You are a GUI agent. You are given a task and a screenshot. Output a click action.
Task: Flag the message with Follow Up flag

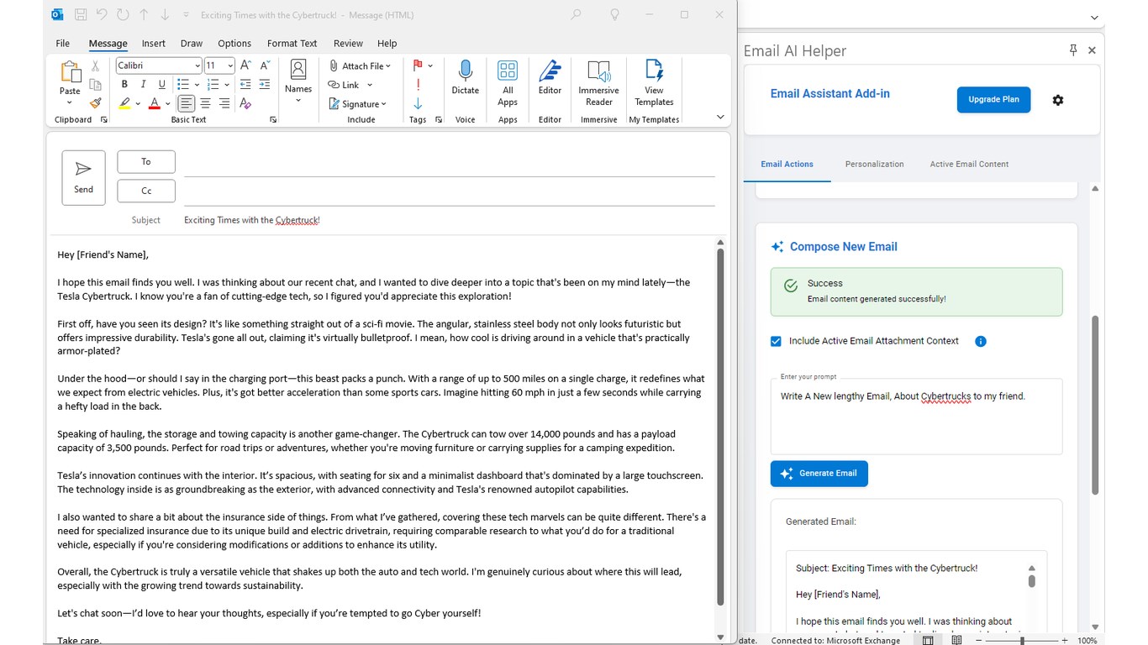pyautogui.click(x=418, y=66)
